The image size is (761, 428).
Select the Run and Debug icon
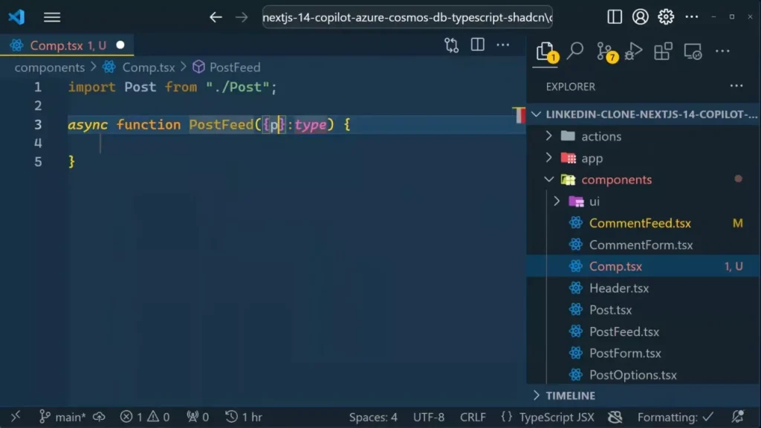pos(634,49)
